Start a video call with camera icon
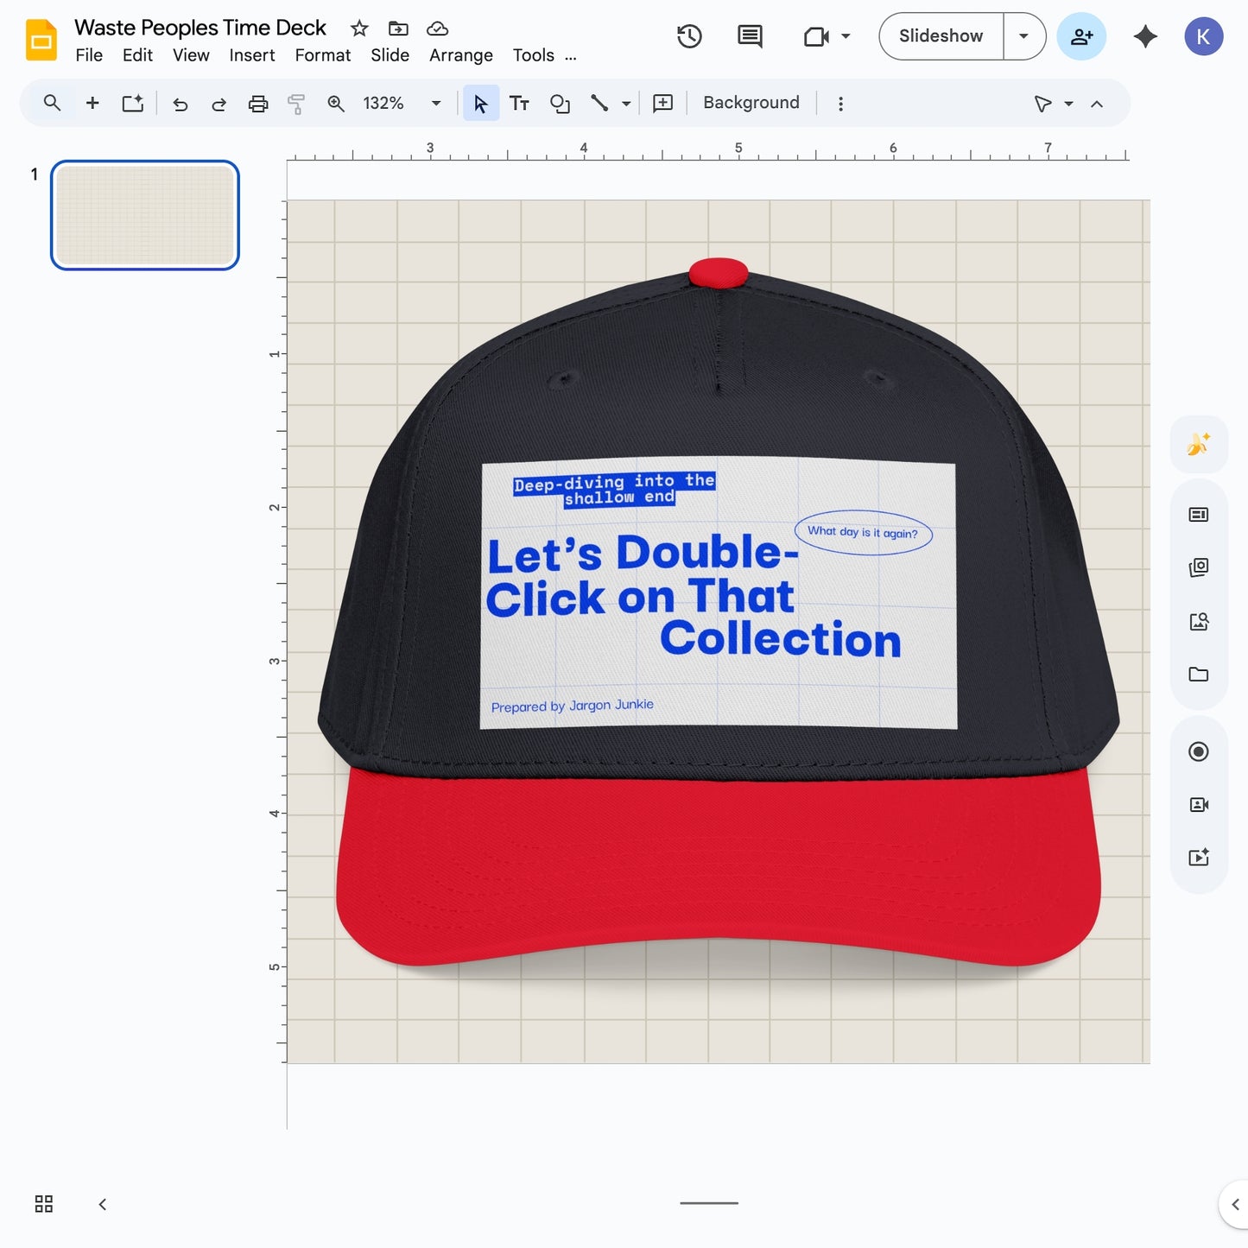Viewport: 1248px width, 1248px height. pos(816,36)
